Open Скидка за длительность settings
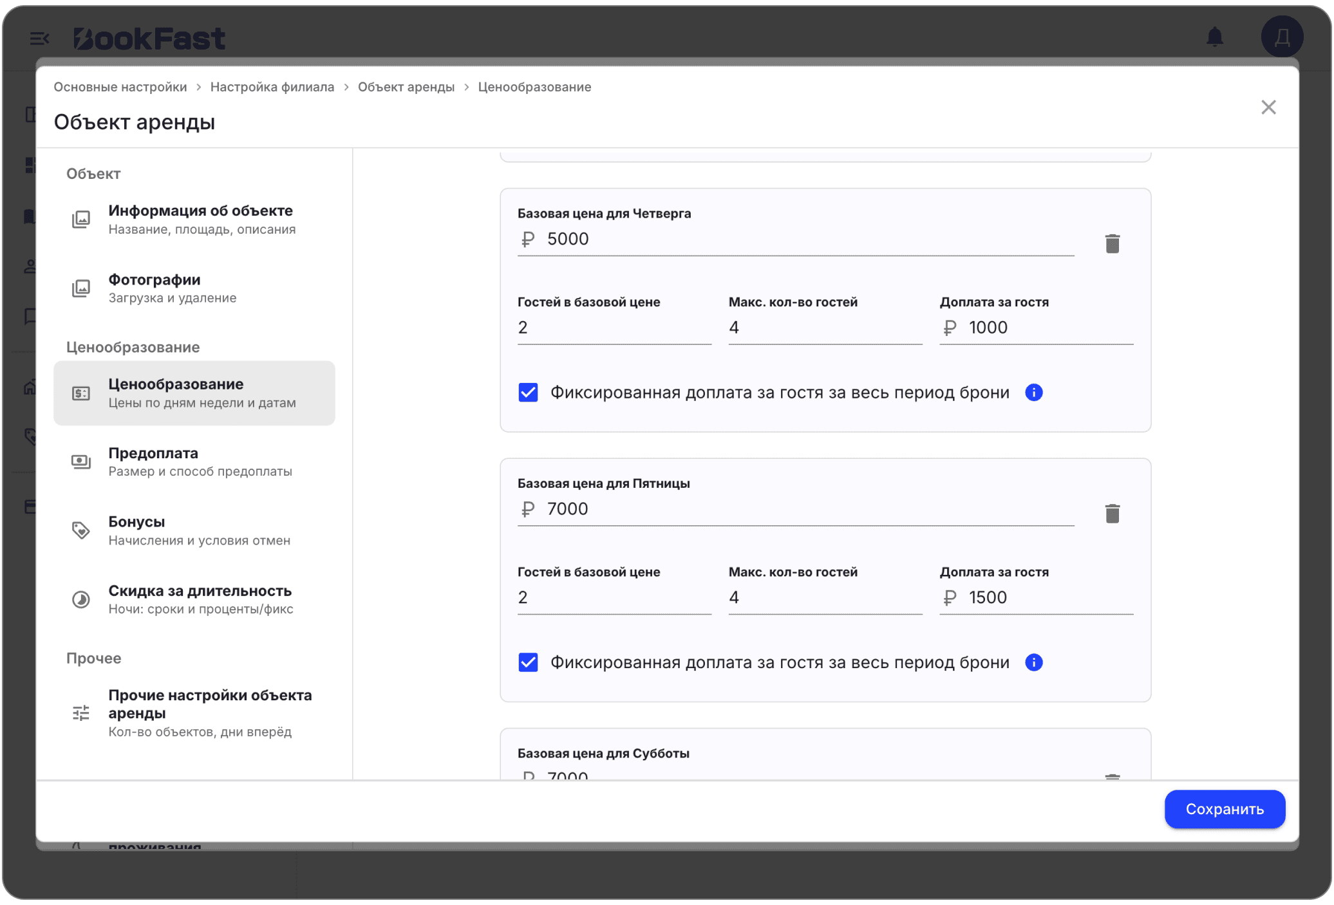The width and height of the screenshot is (1334, 905). point(194,599)
